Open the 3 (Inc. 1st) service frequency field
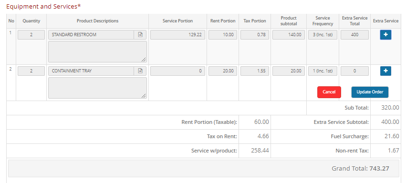Screen dimensions: 406x183 point(323,35)
